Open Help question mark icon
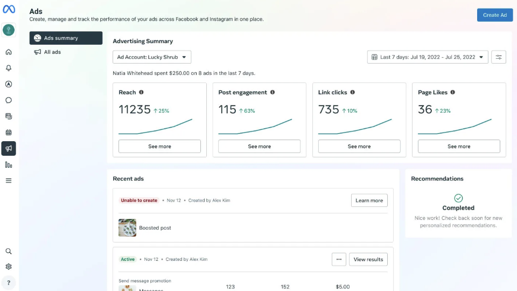The height and width of the screenshot is (291, 517). 9,283
